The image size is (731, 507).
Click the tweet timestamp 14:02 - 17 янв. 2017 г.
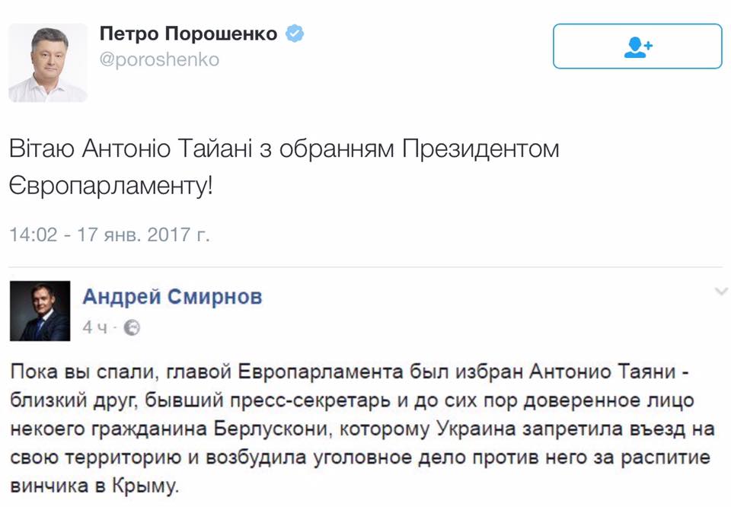point(109,234)
